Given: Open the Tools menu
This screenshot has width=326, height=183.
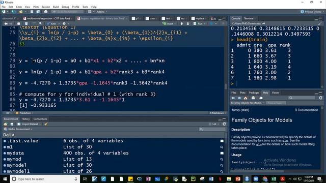Looking at the screenshot, I should pyautogui.click(x=85, y=7).
